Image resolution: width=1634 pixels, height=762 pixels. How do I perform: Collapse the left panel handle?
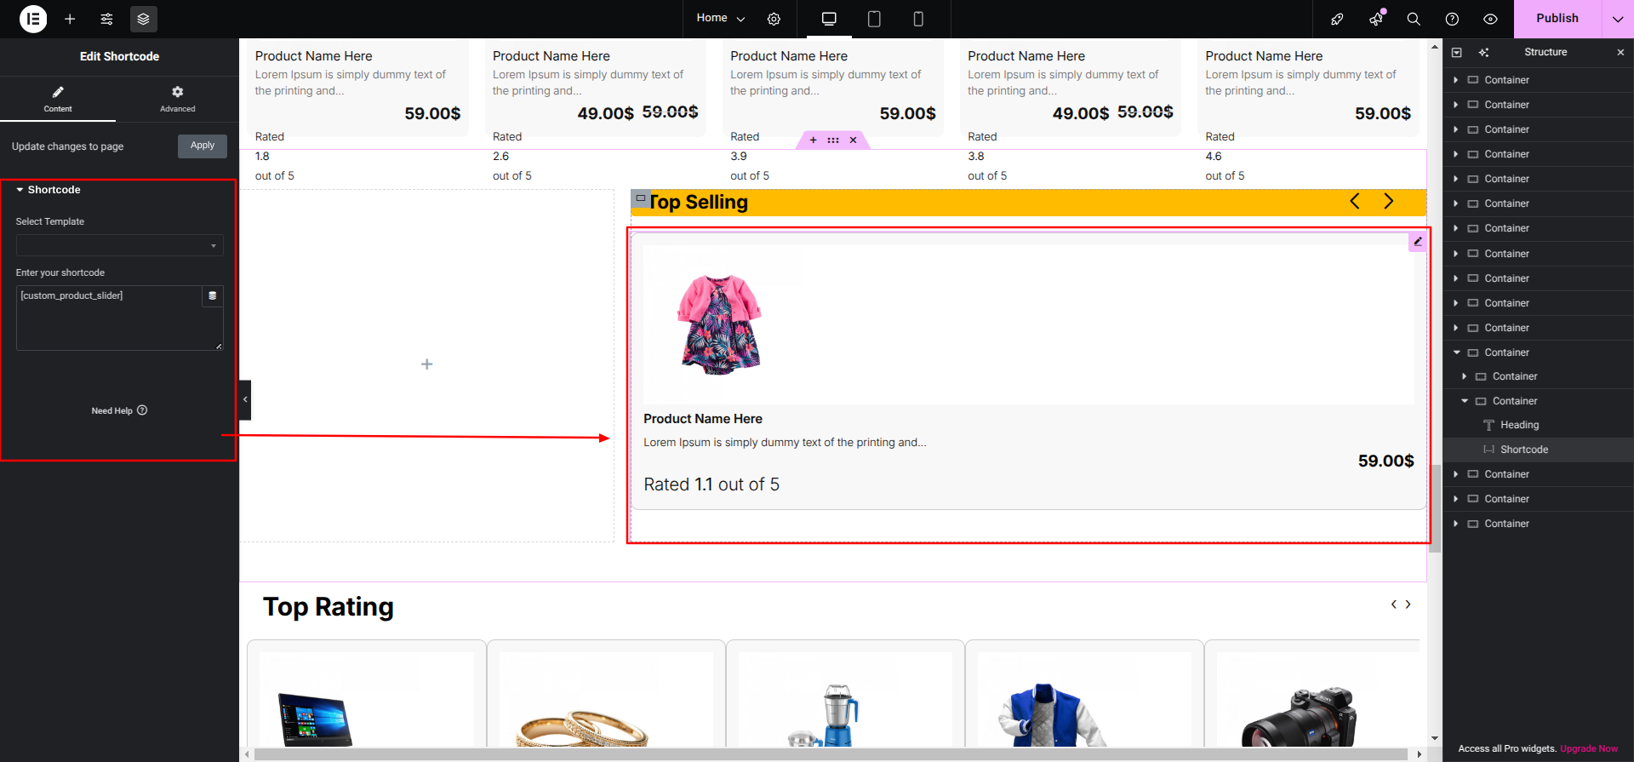pyautogui.click(x=245, y=399)
